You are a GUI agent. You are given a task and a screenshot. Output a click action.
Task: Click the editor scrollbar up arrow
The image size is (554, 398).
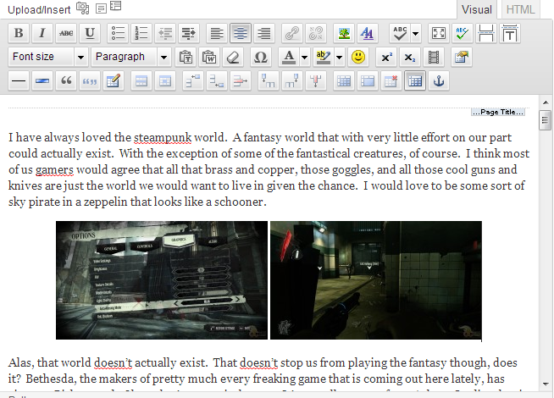[546, 102]
